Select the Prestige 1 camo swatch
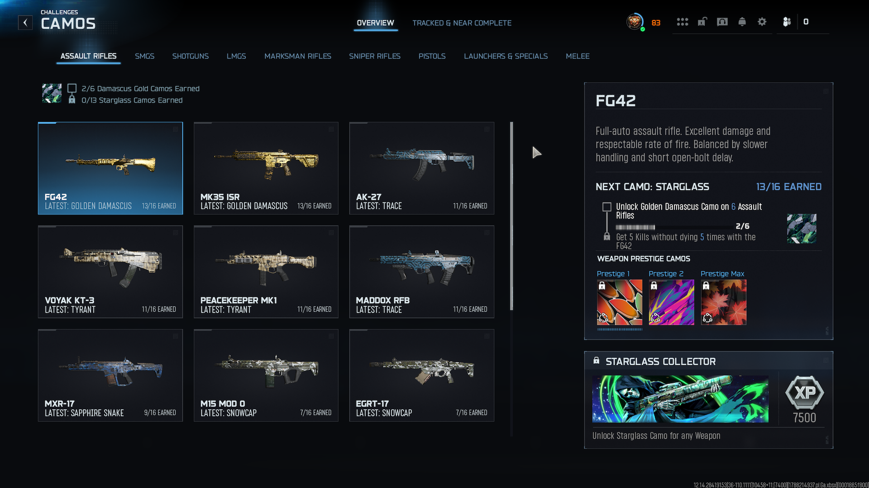Image resolution: width=869 pixels, height=488 pixels. (x=620, y=302)
